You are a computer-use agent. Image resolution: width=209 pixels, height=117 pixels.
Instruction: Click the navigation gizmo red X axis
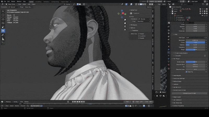click(x=123, y=13)
